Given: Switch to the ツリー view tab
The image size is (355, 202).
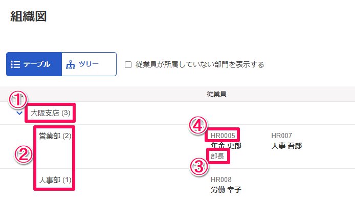Looking at the screenshot, I should click(89, 64).
